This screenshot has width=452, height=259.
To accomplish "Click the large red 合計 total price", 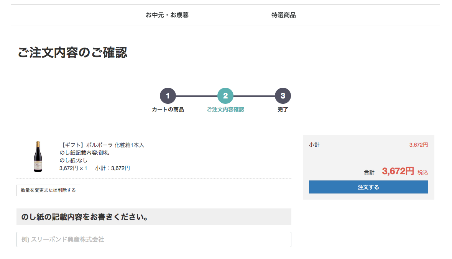I will click(x=398, y=171).
